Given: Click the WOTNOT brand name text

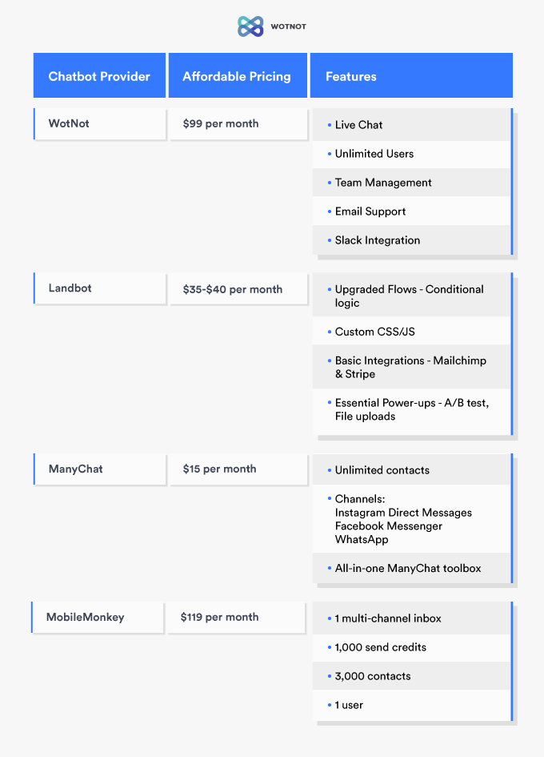Looking at the screenshot, I should (288, 26).
